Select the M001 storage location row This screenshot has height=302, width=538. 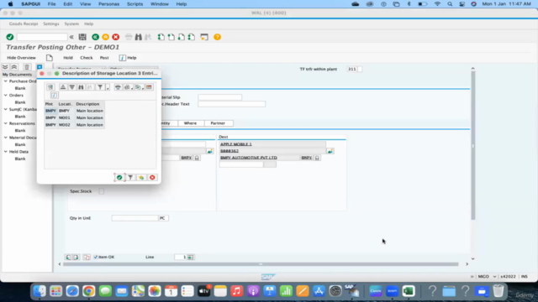pos(75,117)
